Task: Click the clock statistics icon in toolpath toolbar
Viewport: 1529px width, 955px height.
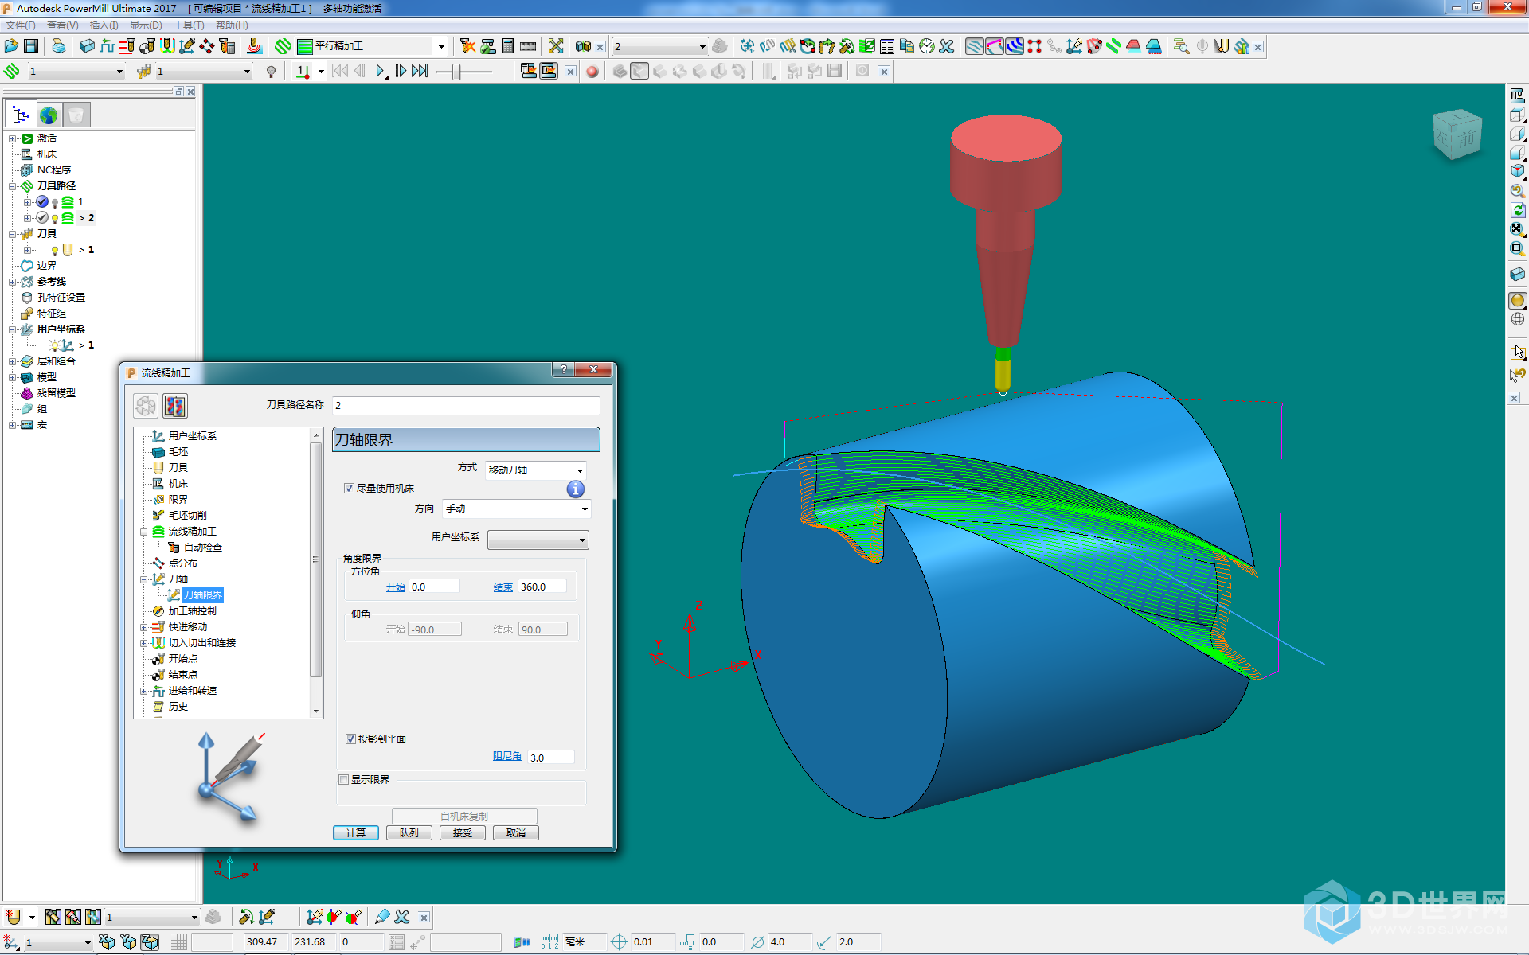Action: [x=926, y=46]
